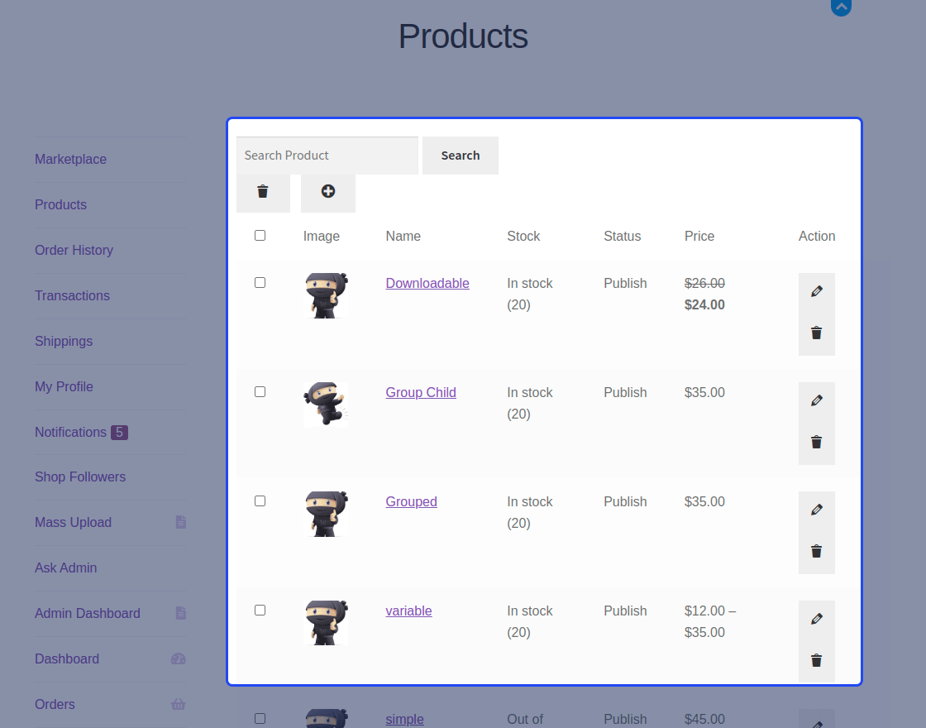Click the cart icon next to Orders
Image resolution: width=926 pixels, height=728 pixels.
coord(179,704)
